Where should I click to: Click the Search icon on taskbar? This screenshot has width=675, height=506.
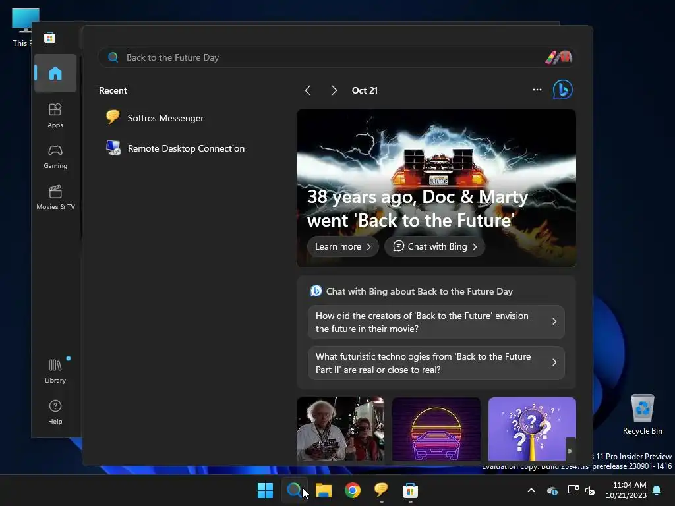point(295,490)
